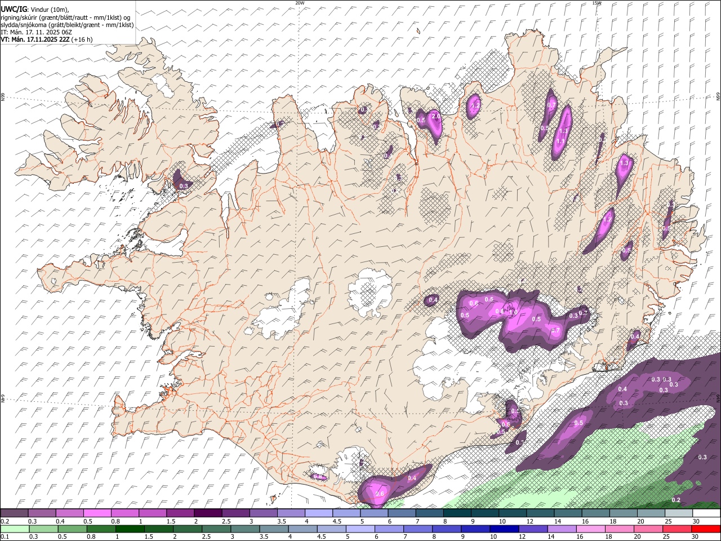The width and height of the screenshot is (721, 541).
Task: Select the lower-row swatch starting at 5
Action: 360,529
